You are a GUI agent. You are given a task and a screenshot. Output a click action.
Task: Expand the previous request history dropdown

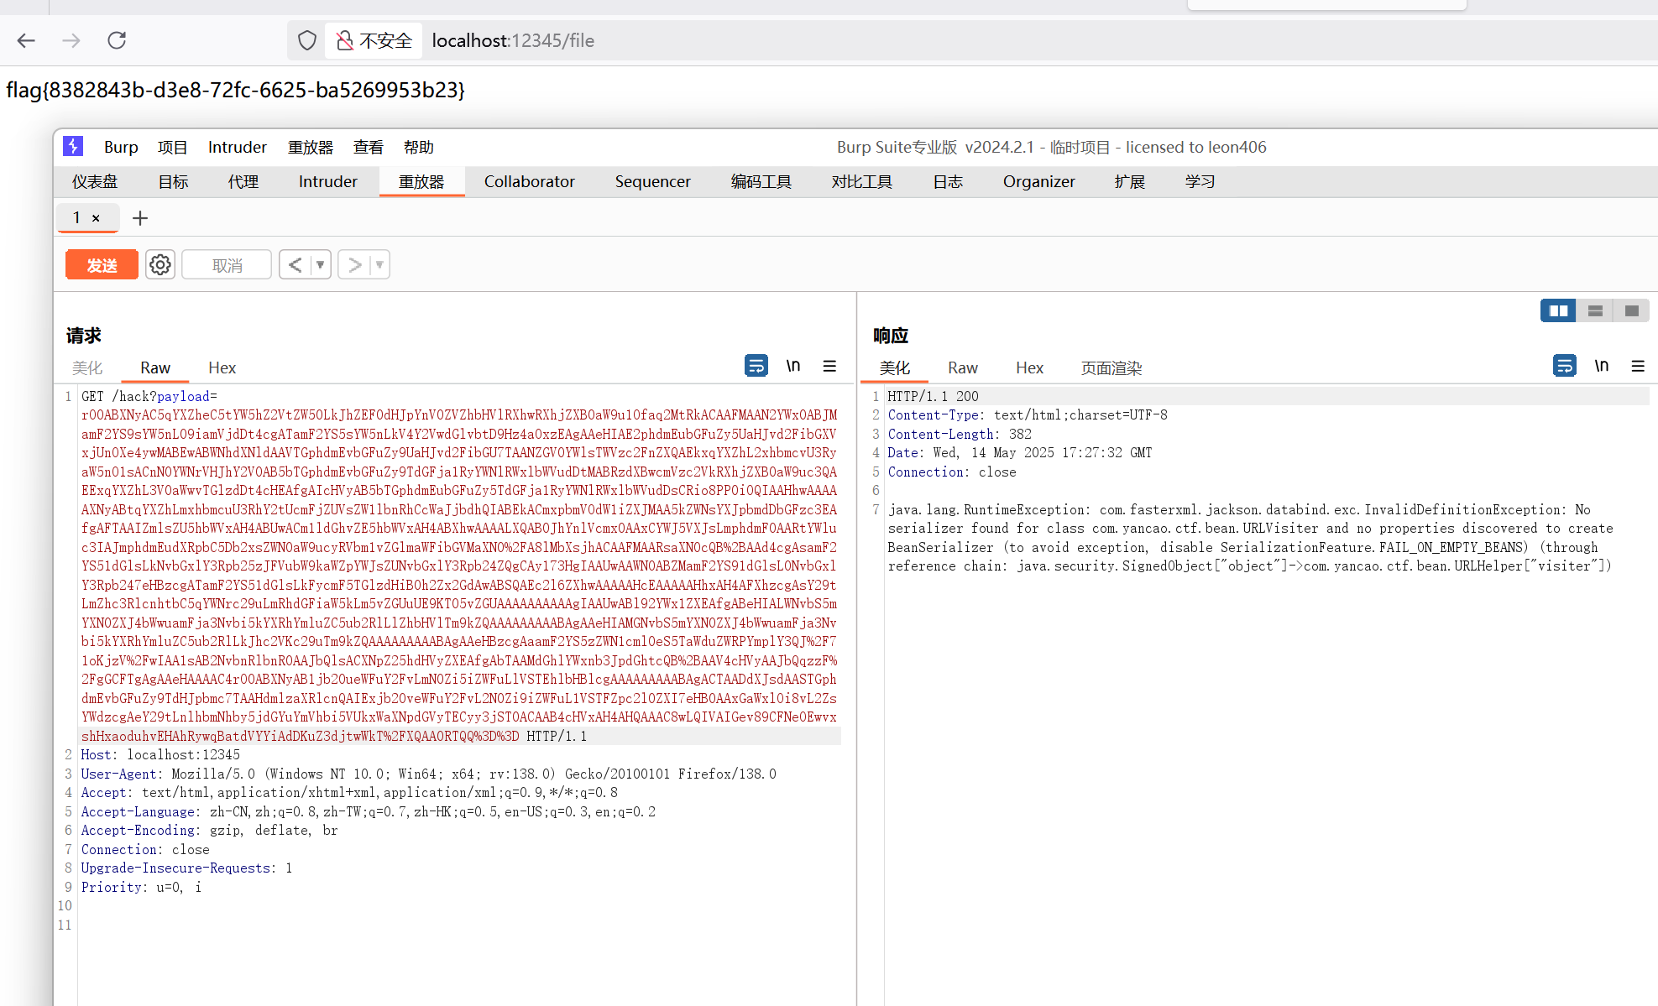[320, 265]
